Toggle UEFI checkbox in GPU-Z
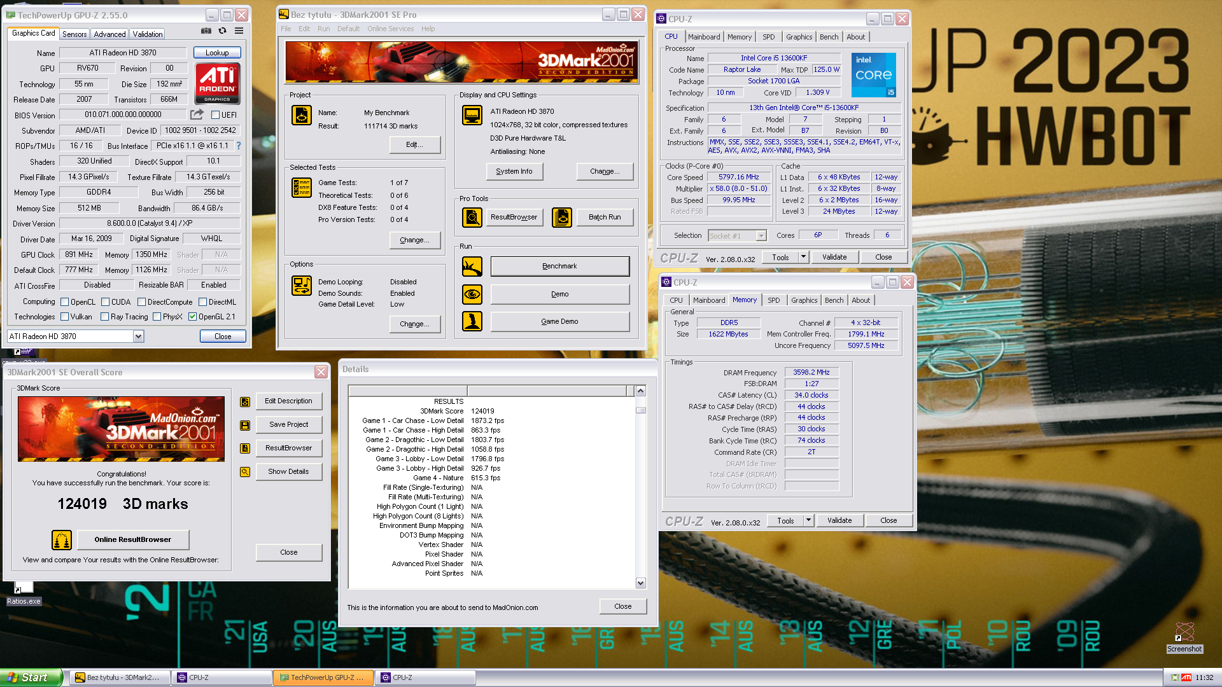 [x=215, y=115]
